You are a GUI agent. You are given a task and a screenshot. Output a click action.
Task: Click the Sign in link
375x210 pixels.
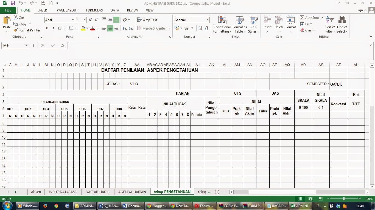(x=361, y=10)
